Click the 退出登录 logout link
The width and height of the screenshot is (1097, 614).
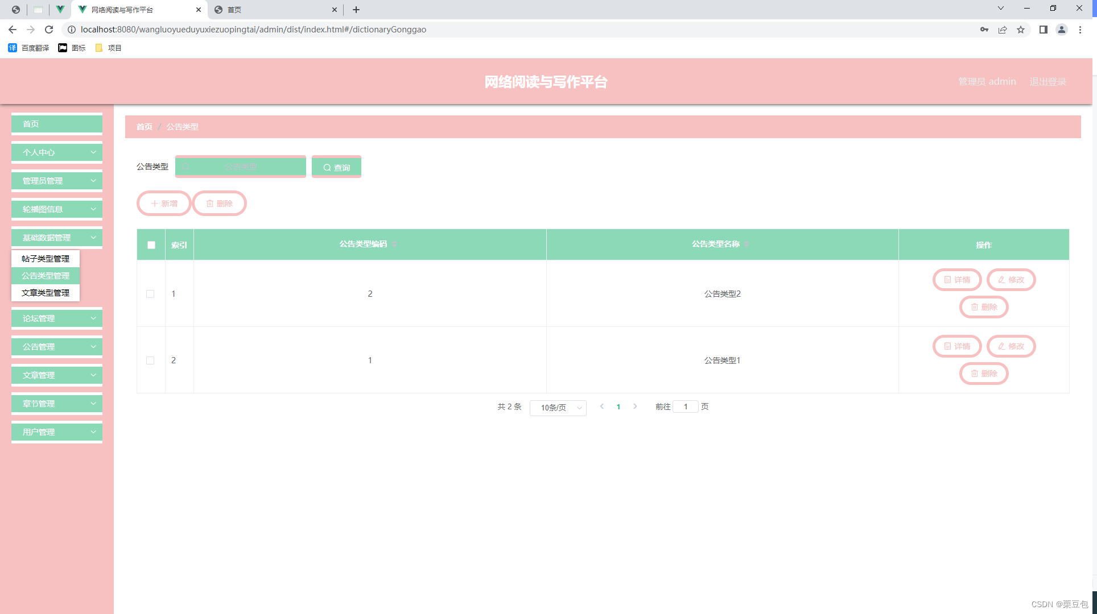click(1047, 82)
